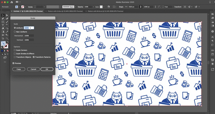
Task: Click the Change Screen Mode icon
Action: point(5,58)
